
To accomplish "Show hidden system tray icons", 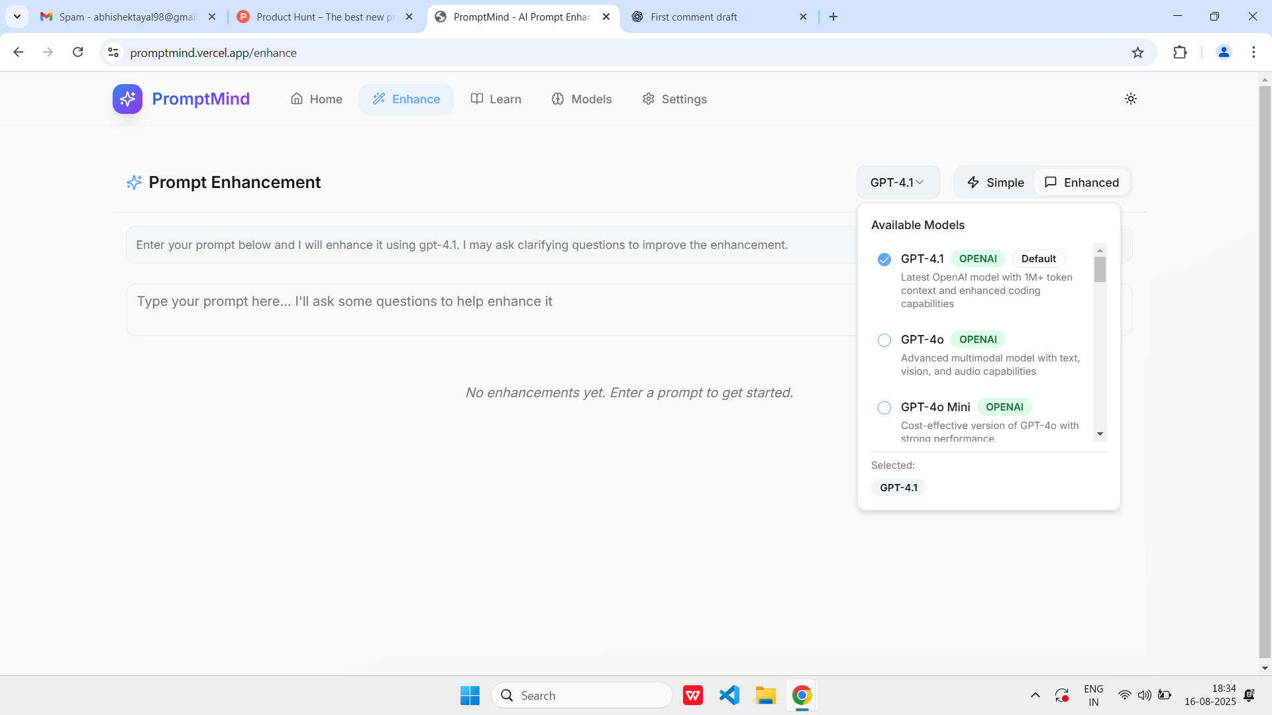I will coord(1035,695).
